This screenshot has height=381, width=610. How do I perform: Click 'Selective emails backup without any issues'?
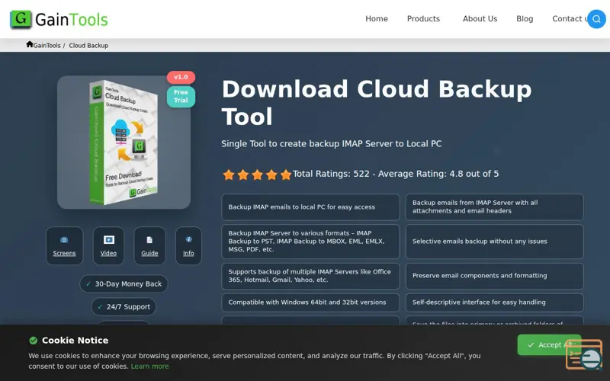494,242
